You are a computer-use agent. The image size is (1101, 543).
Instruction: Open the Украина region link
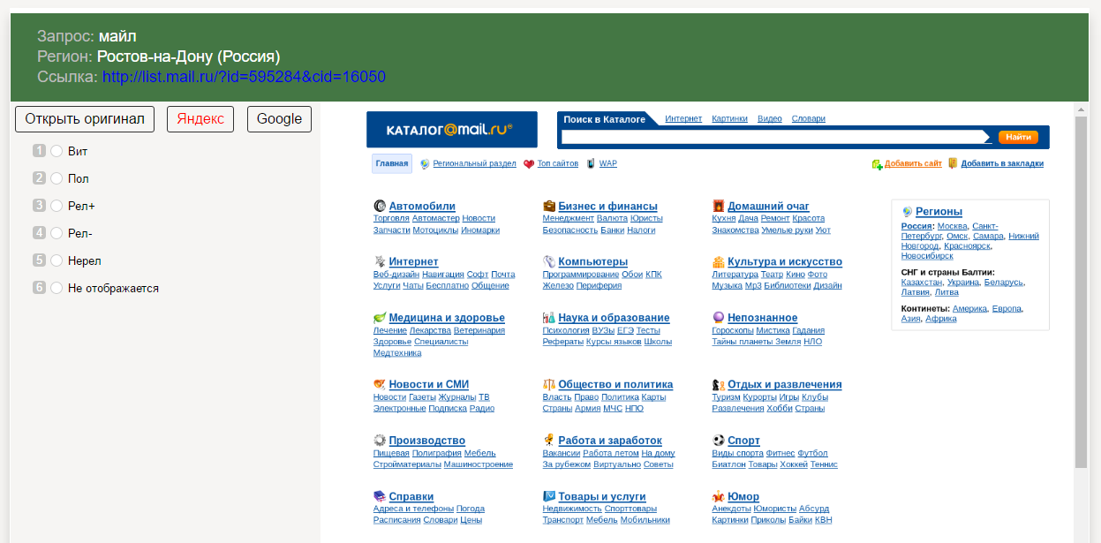[x=962, y=283]
